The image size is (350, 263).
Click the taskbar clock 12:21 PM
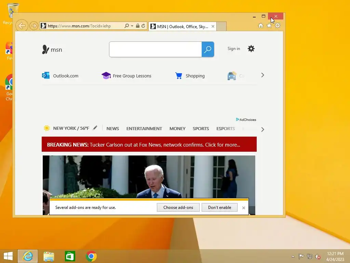(x=335, y=254)
